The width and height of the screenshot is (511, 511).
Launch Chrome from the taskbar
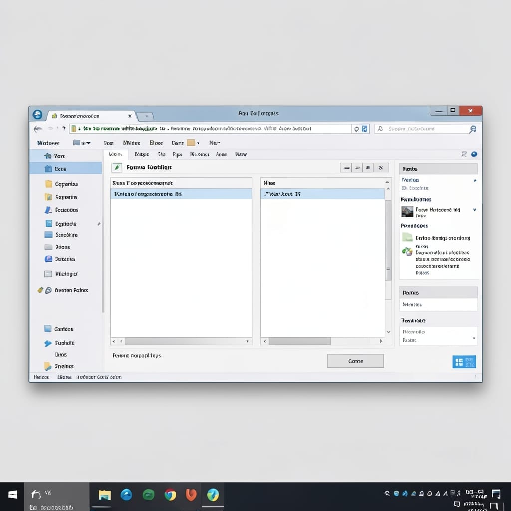click(170, 495)
